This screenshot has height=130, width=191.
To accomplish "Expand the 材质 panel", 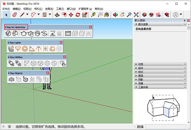I will [x=136, y=64].
